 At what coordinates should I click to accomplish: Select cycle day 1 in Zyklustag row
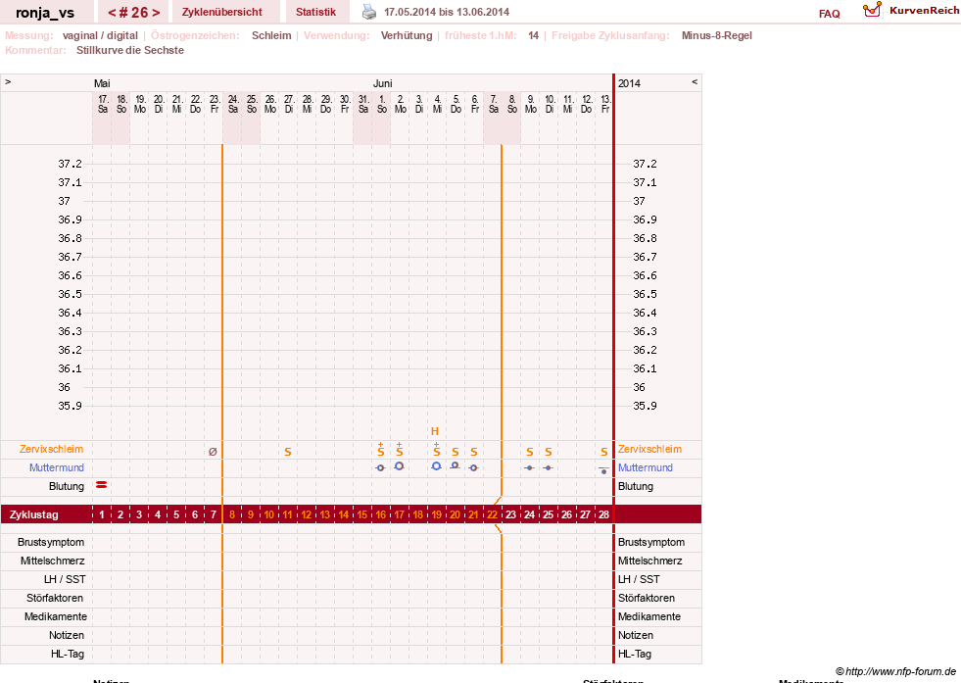(102, 514)
